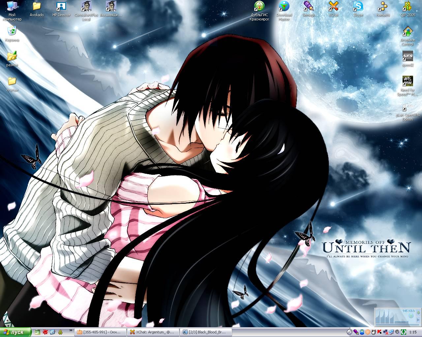Switch to the [355-485-991] taskbar window
Viewport: 422px width, 337px height.
coord(100,332)
